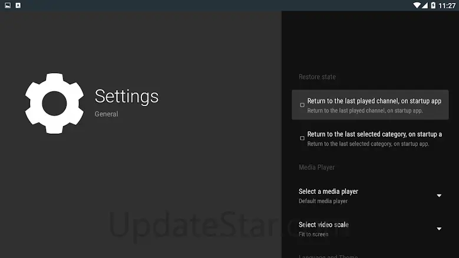Select the 'Return to the last selected category' row
459x258 pixels.
(370, 138)
